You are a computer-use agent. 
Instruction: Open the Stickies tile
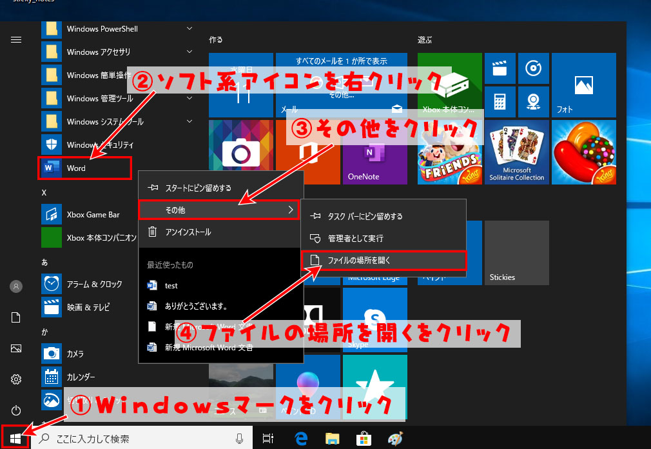pos(517,252)
